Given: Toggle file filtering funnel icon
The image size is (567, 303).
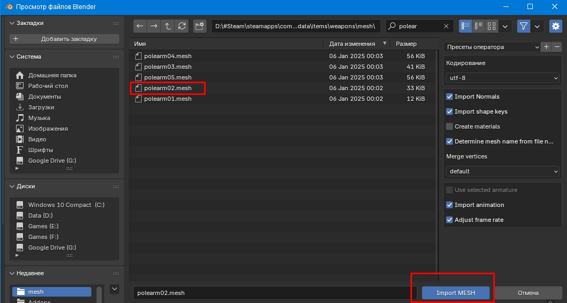Looking at the screenshot, I should click(523, 26).
